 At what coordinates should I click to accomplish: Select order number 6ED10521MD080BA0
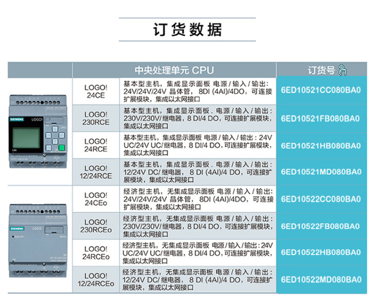coord(321,172)
